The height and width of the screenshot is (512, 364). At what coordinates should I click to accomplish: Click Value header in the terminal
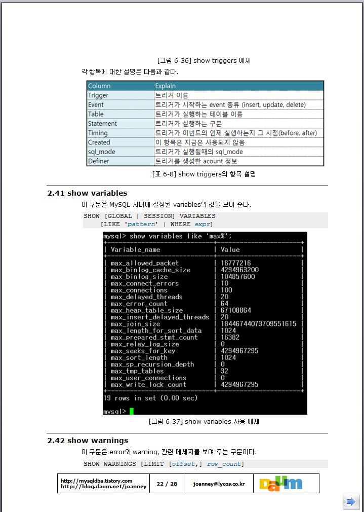pos(230,250)
